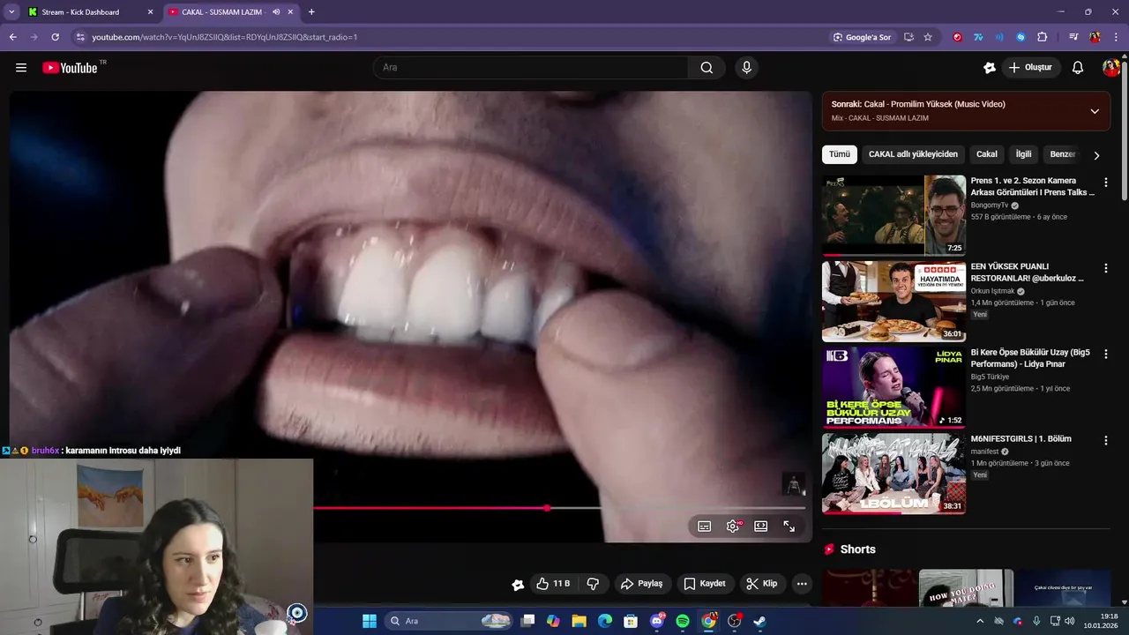Open the tab search dropdown in Chrome
Screen dimensions: 1129x635
point(11,12)
